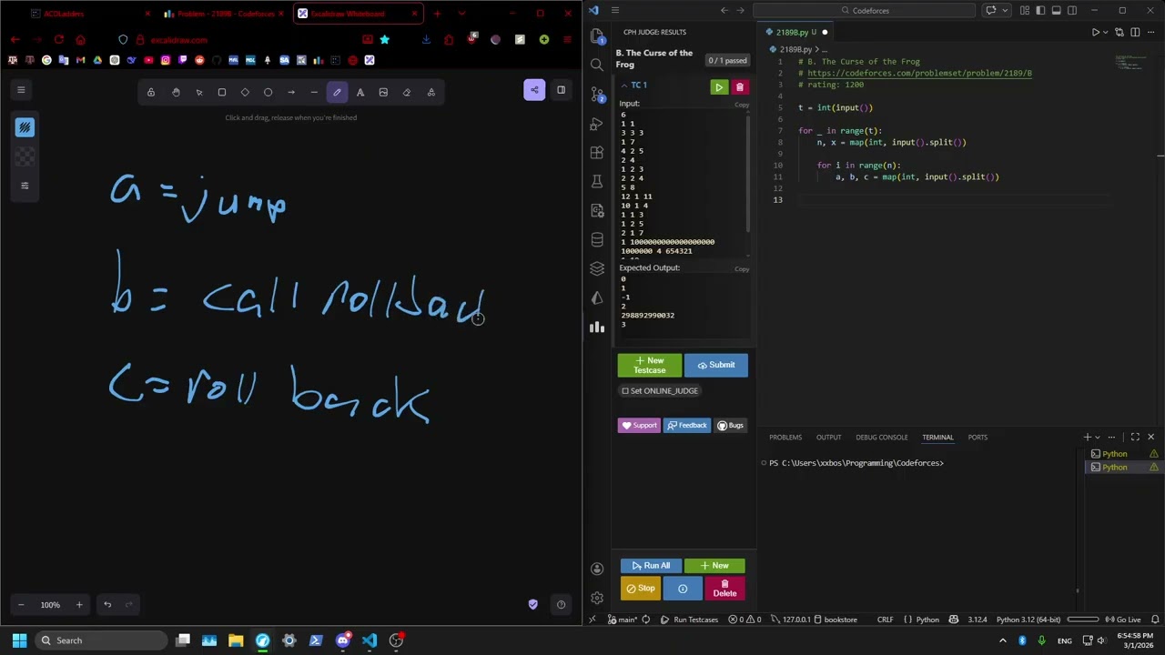The image size is (1165, 655).
Task: Open the stroke color swatch
Action: click(x=25, y=127)
